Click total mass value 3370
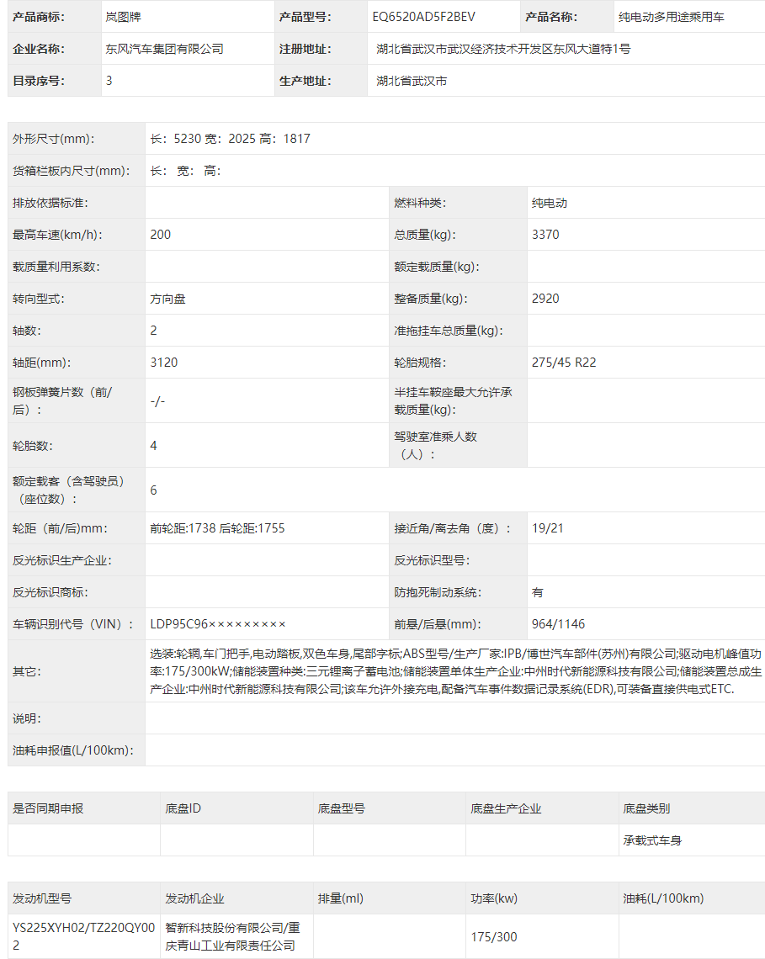The image size is (765, 959). [545, 235]
